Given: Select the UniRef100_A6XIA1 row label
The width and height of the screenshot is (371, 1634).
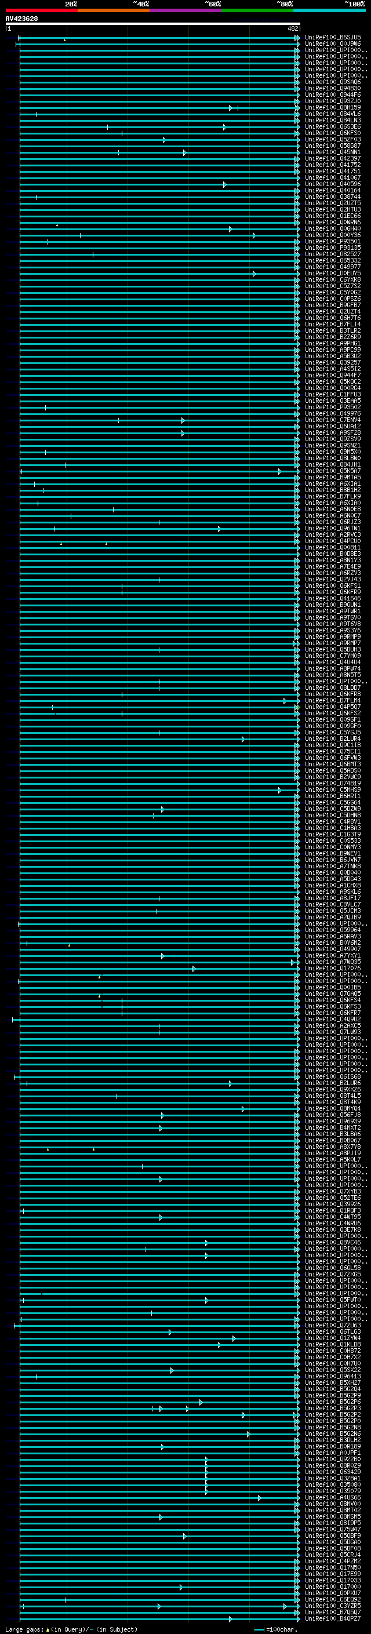Looking at the screenshot, I should point(333,483).
